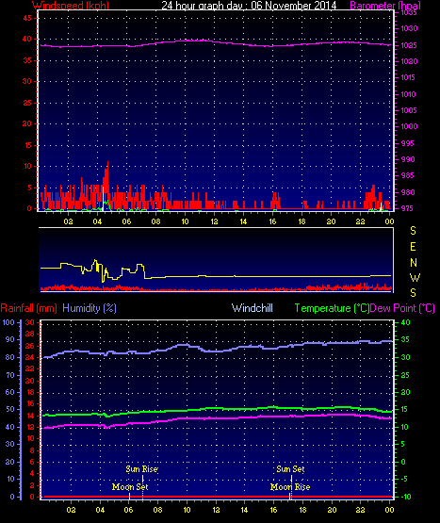Screen dimensions: 440x523
Task: Click 1025 on the barometer axis
Action: pyautogui.click(x=409, y=45)
